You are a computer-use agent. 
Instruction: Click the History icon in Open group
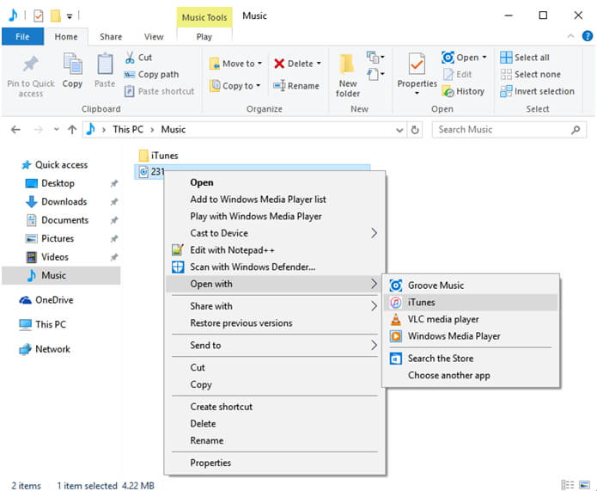point(448,91)
